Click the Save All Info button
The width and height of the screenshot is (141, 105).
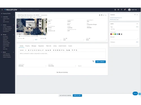[77, 95]
